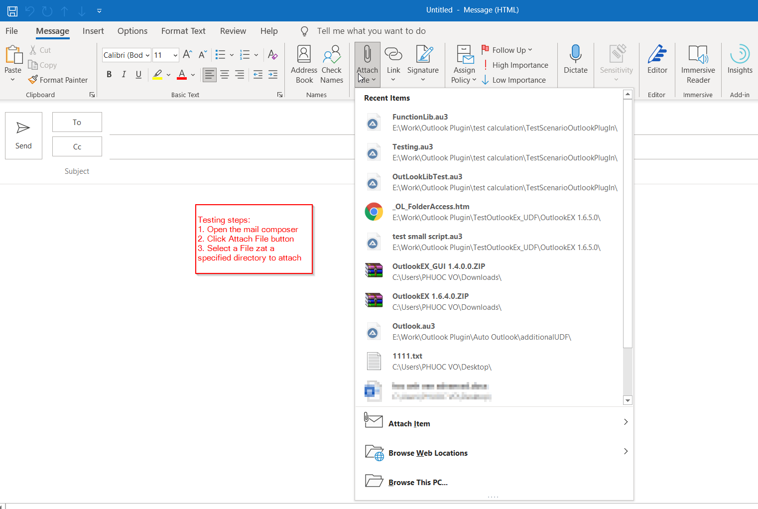
Task: Open the Address Book
Action: click(304, 64)
